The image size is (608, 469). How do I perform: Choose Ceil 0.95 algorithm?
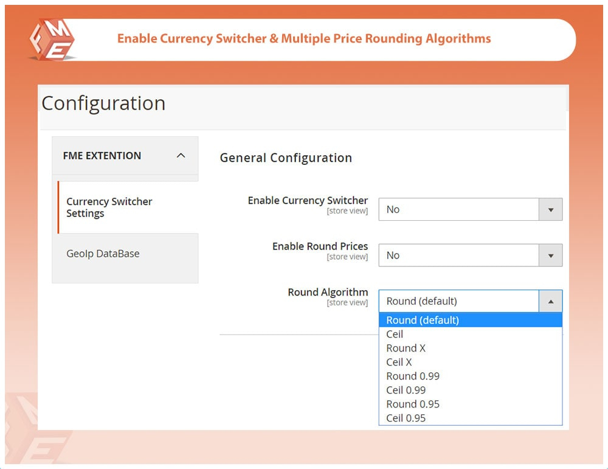point(406,418)
